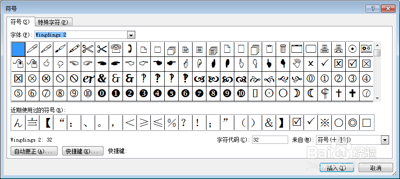The image size is (400, 179).
Task: Select the recent ん hiragana character
Action: point(19,123)
